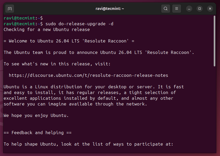220x156 pixels.
Task: Click the title text ravi@tecmint: ~
Action: pyautogui.click(x=110, y=9)
